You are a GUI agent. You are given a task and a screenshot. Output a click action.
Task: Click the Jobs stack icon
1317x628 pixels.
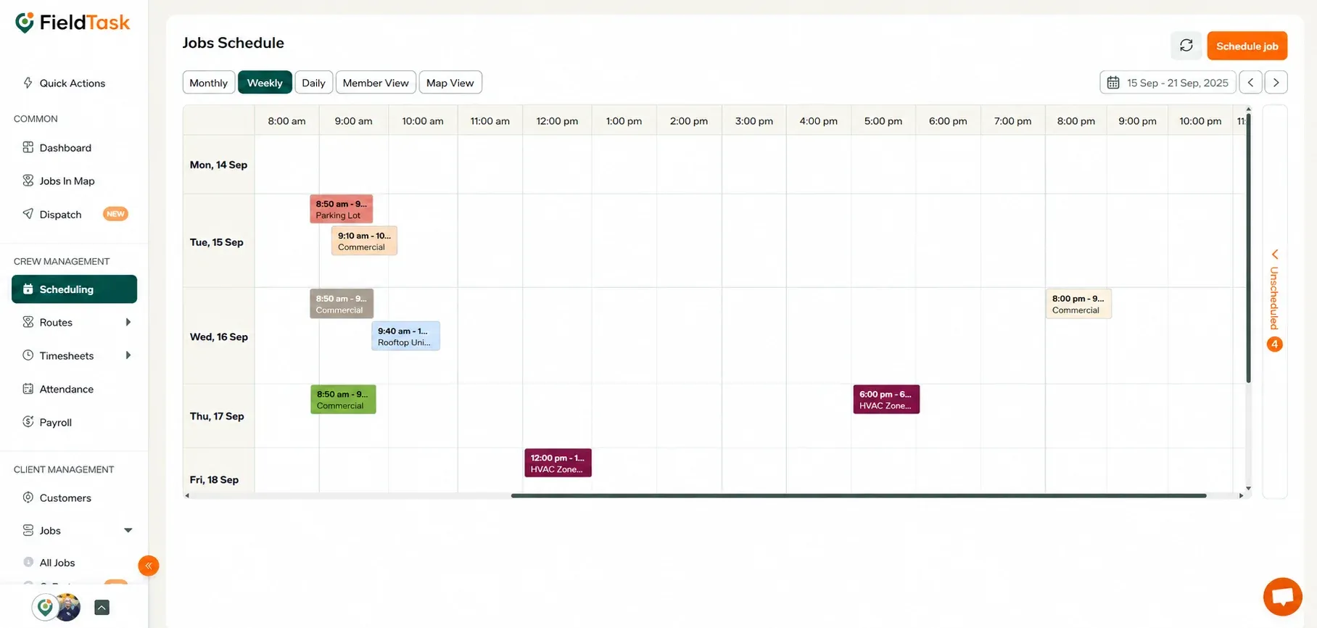28,530
